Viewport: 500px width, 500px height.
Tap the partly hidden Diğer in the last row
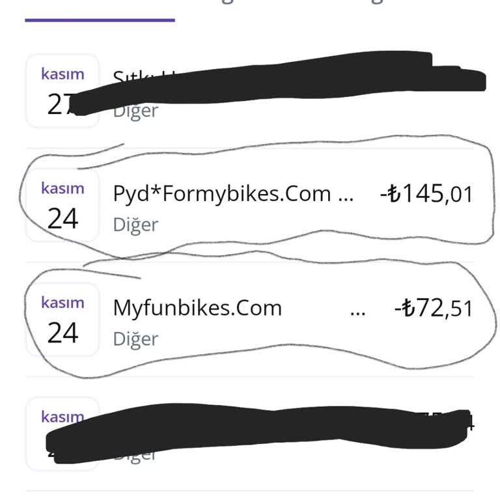point(135,455)
